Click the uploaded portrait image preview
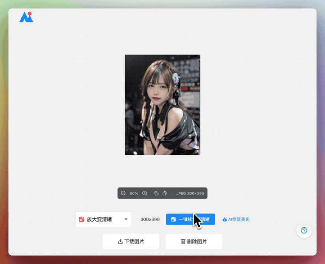 [162, 105]
